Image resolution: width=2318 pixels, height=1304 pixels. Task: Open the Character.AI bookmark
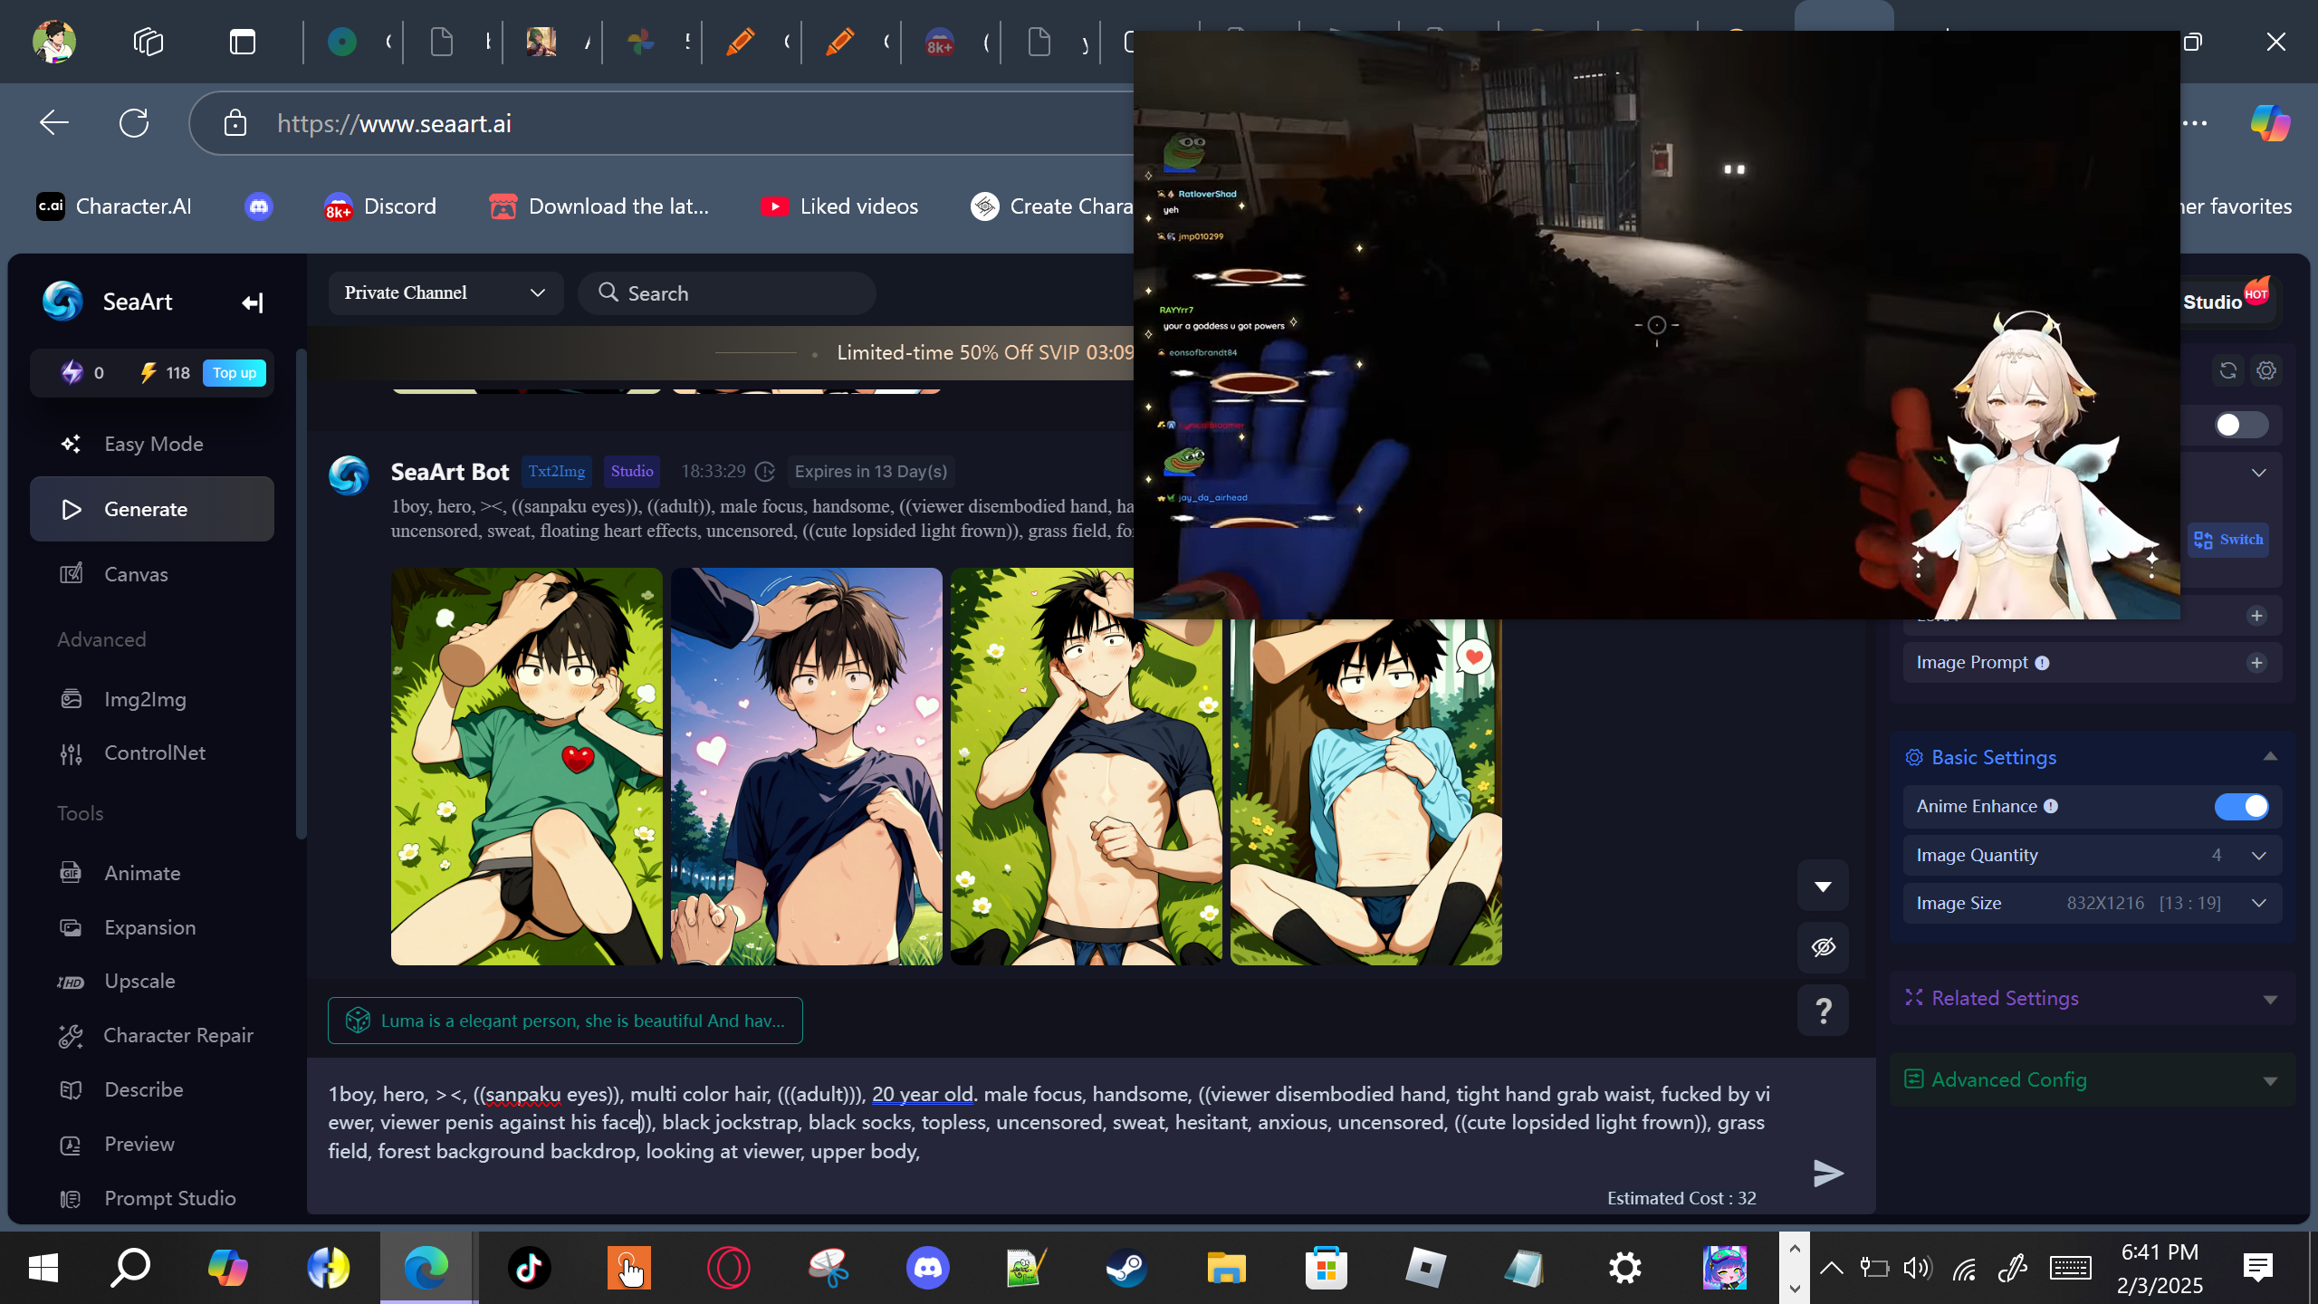point(114,206)
